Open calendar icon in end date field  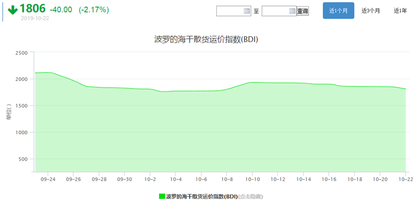(x=292, y=11)
